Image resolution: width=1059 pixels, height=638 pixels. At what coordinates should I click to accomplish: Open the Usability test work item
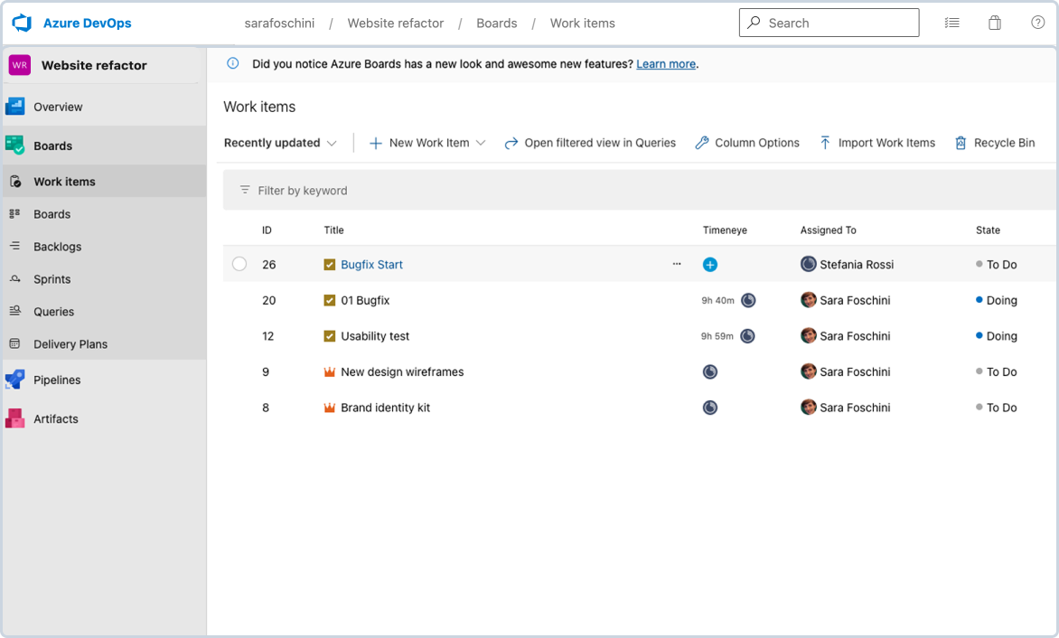click(x=375, y=336)
